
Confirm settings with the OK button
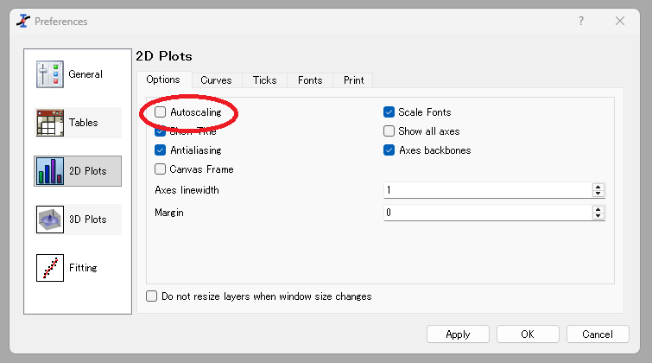point(528,334)
